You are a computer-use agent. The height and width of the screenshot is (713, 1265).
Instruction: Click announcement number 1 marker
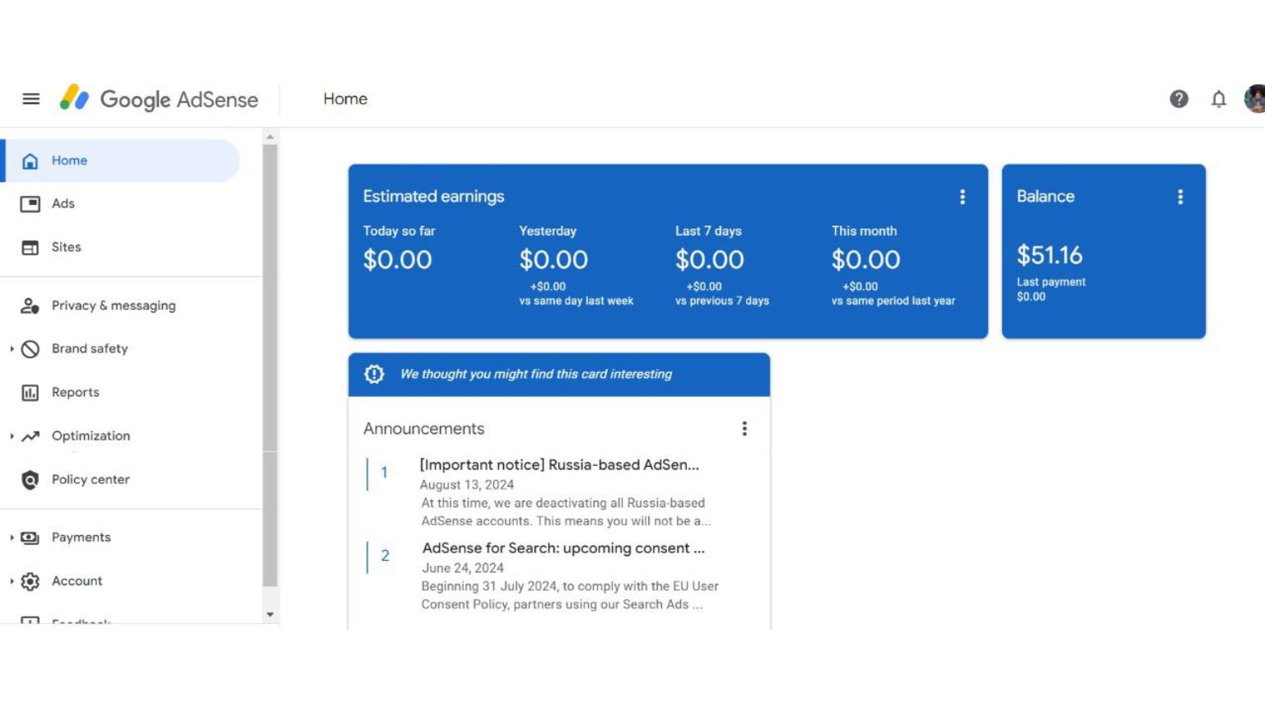384,473
